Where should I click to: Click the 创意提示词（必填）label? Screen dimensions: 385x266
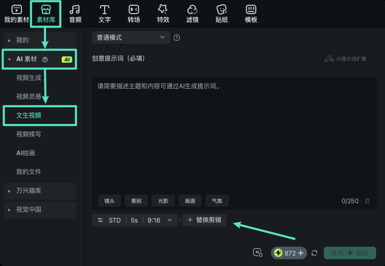click(119, 59)
